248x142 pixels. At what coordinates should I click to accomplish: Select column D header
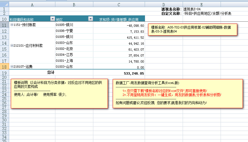[x=163, y=5]
